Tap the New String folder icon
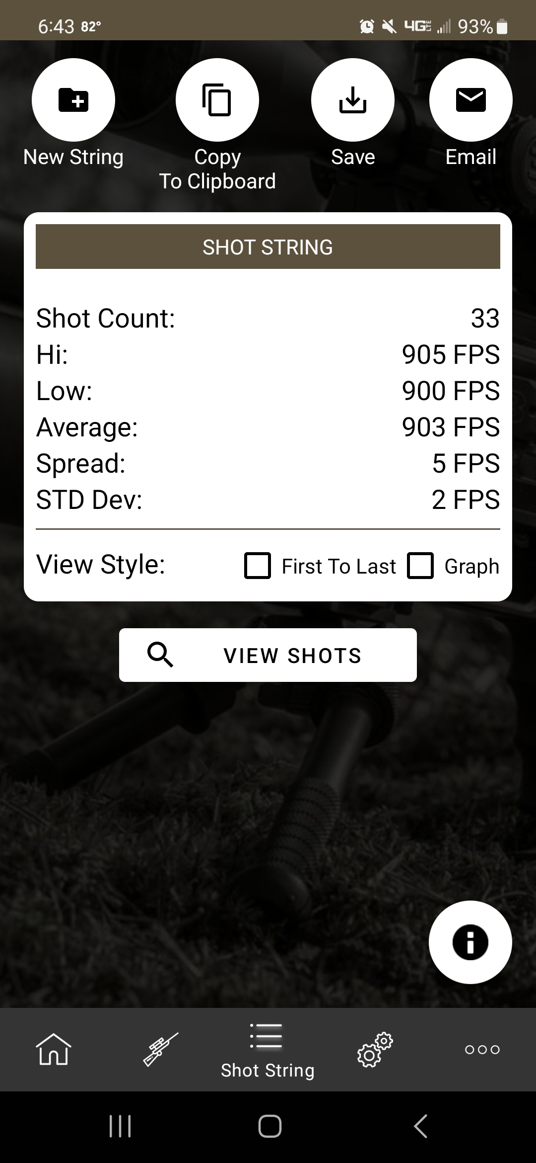 (73, 100)
